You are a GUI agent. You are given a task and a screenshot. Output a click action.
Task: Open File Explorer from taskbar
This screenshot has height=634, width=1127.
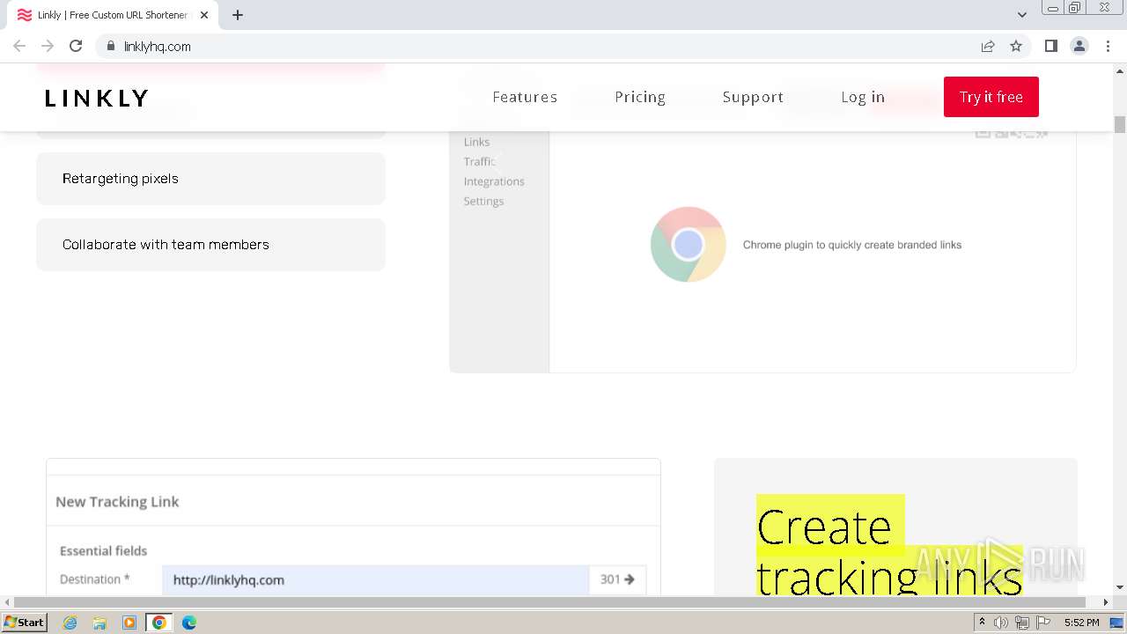point(99,623)
